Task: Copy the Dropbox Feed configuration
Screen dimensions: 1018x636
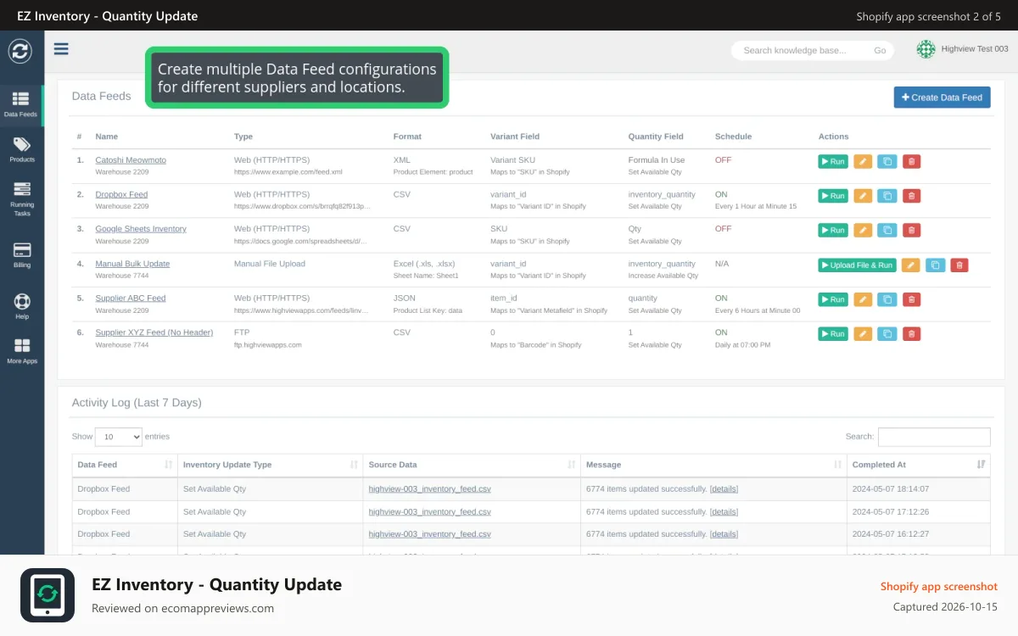Action: 887,196
